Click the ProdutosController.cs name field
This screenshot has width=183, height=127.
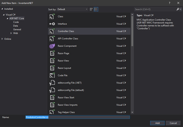coord(78,117)
